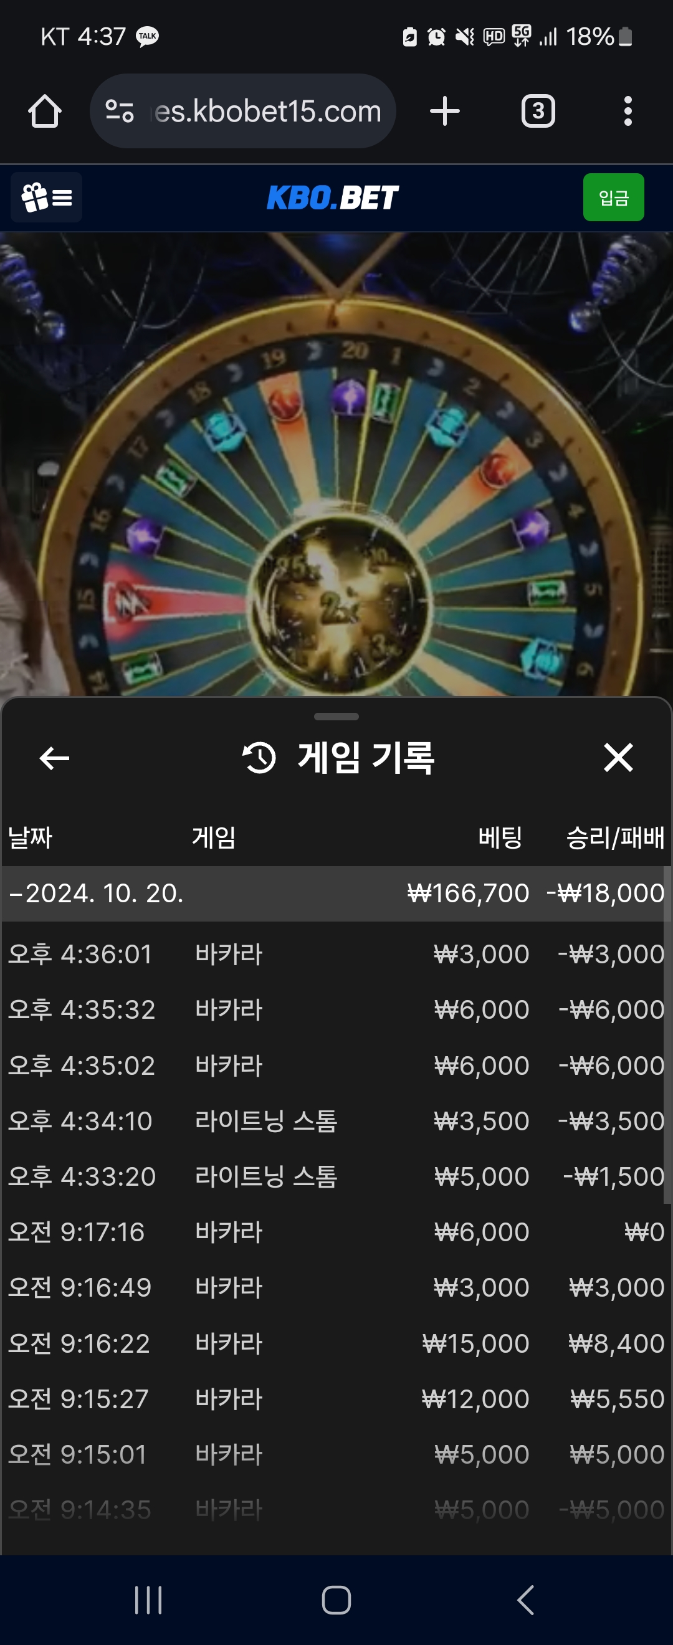Tap the green 입금 deposit button
Screen dimensions: 673x1645
click(x=614, y=198)
